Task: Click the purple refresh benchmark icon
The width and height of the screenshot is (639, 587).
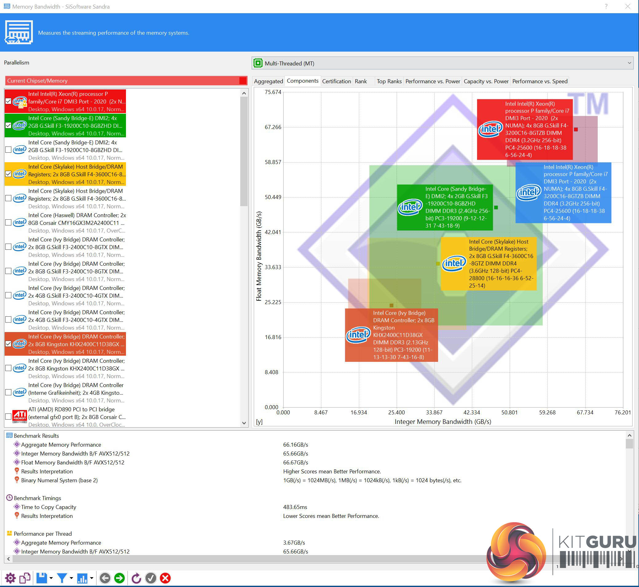Action: click(136, 578)
